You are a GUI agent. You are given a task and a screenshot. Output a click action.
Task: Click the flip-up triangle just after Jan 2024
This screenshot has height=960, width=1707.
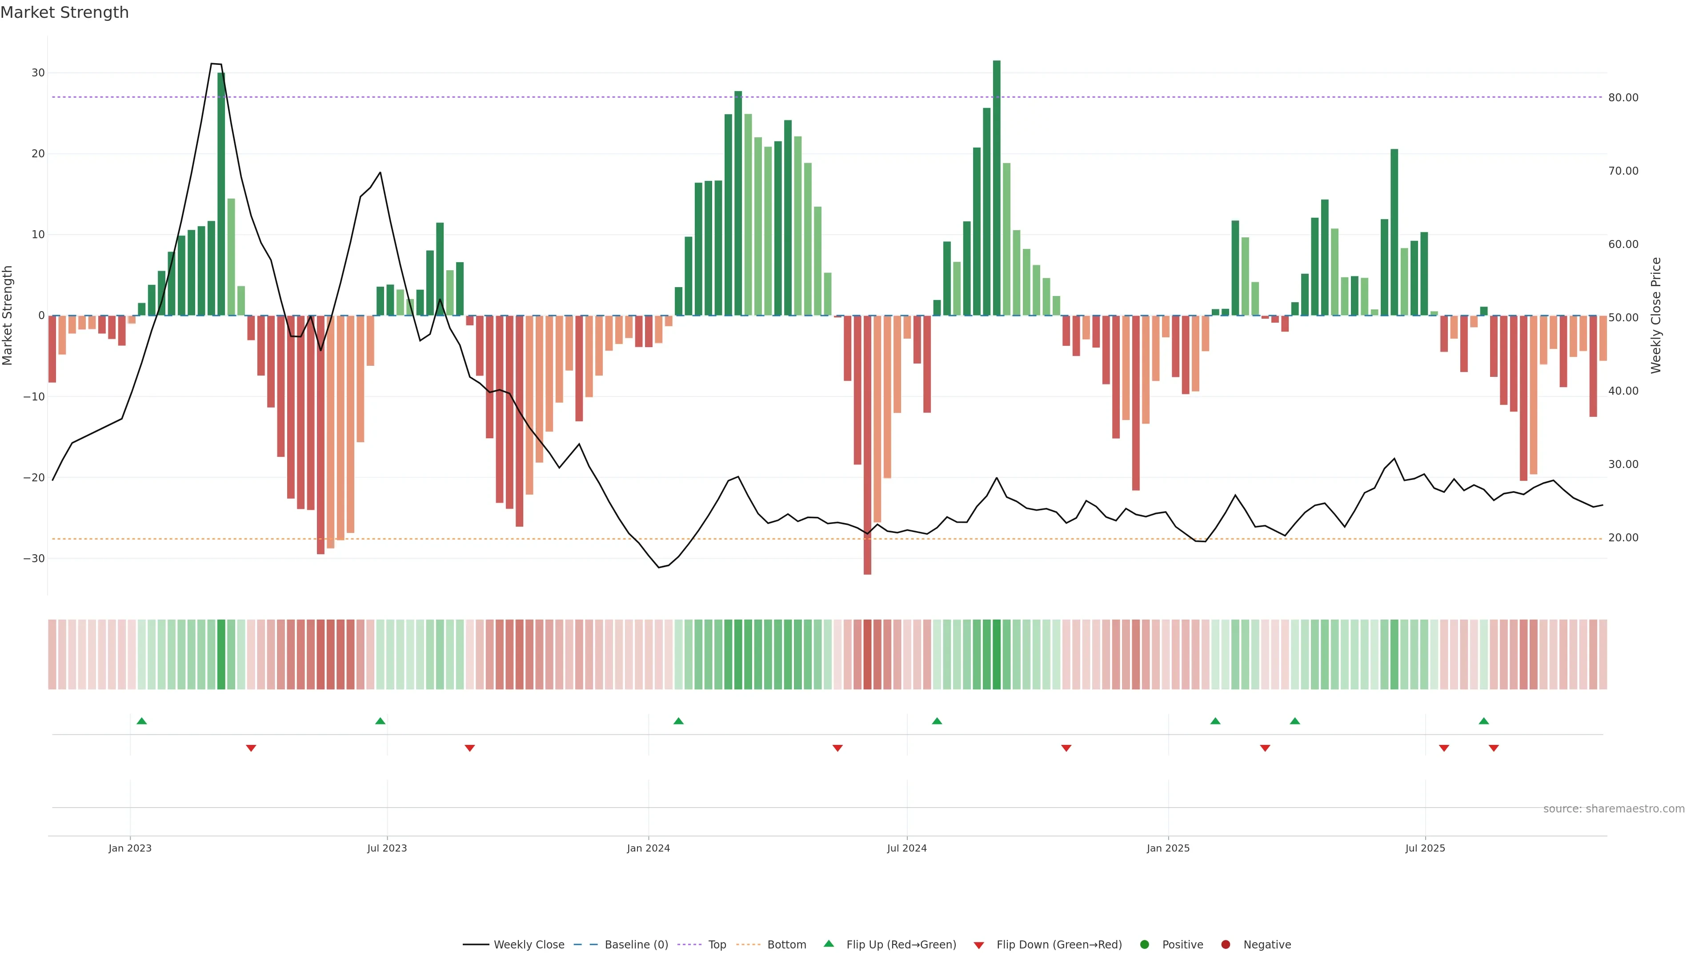click(678, 721)
